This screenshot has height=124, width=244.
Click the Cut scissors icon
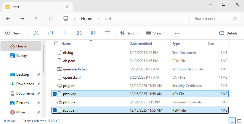(x=36, y=33)
